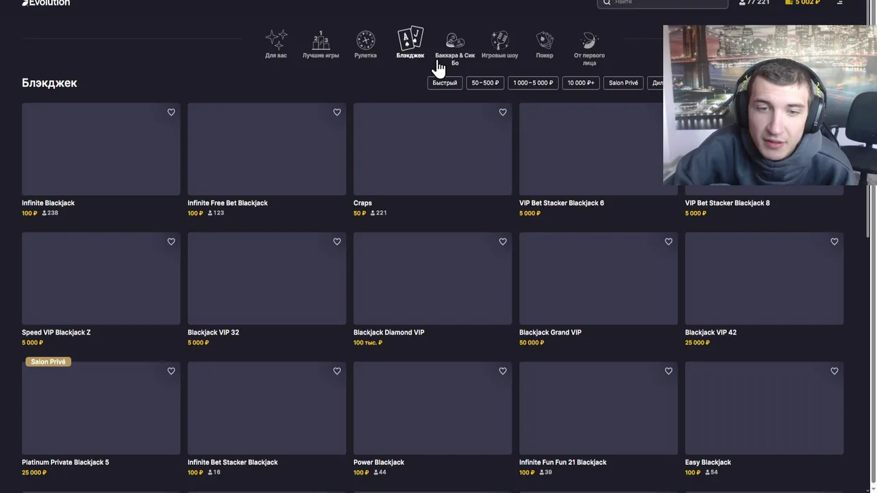Favorite the Blackjack Diamond VIP table
Image resolution: width=877 pixels, height=493 pixels.
point(503,242)
